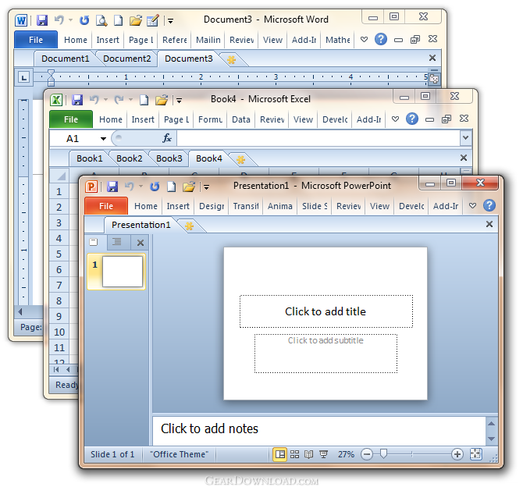
Task: Switch to the Book2 tab in Excel
Action: point(129,158)
